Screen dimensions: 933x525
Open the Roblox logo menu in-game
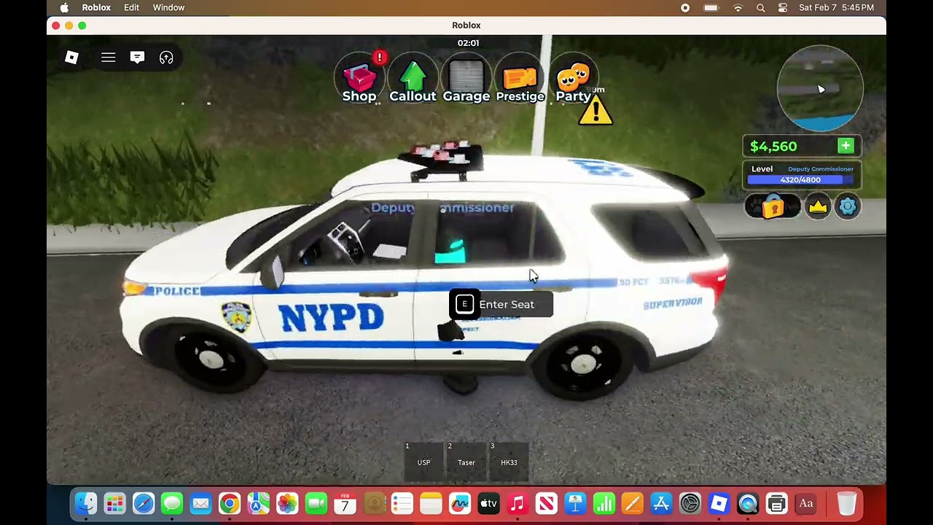click(x=71, y=58)
